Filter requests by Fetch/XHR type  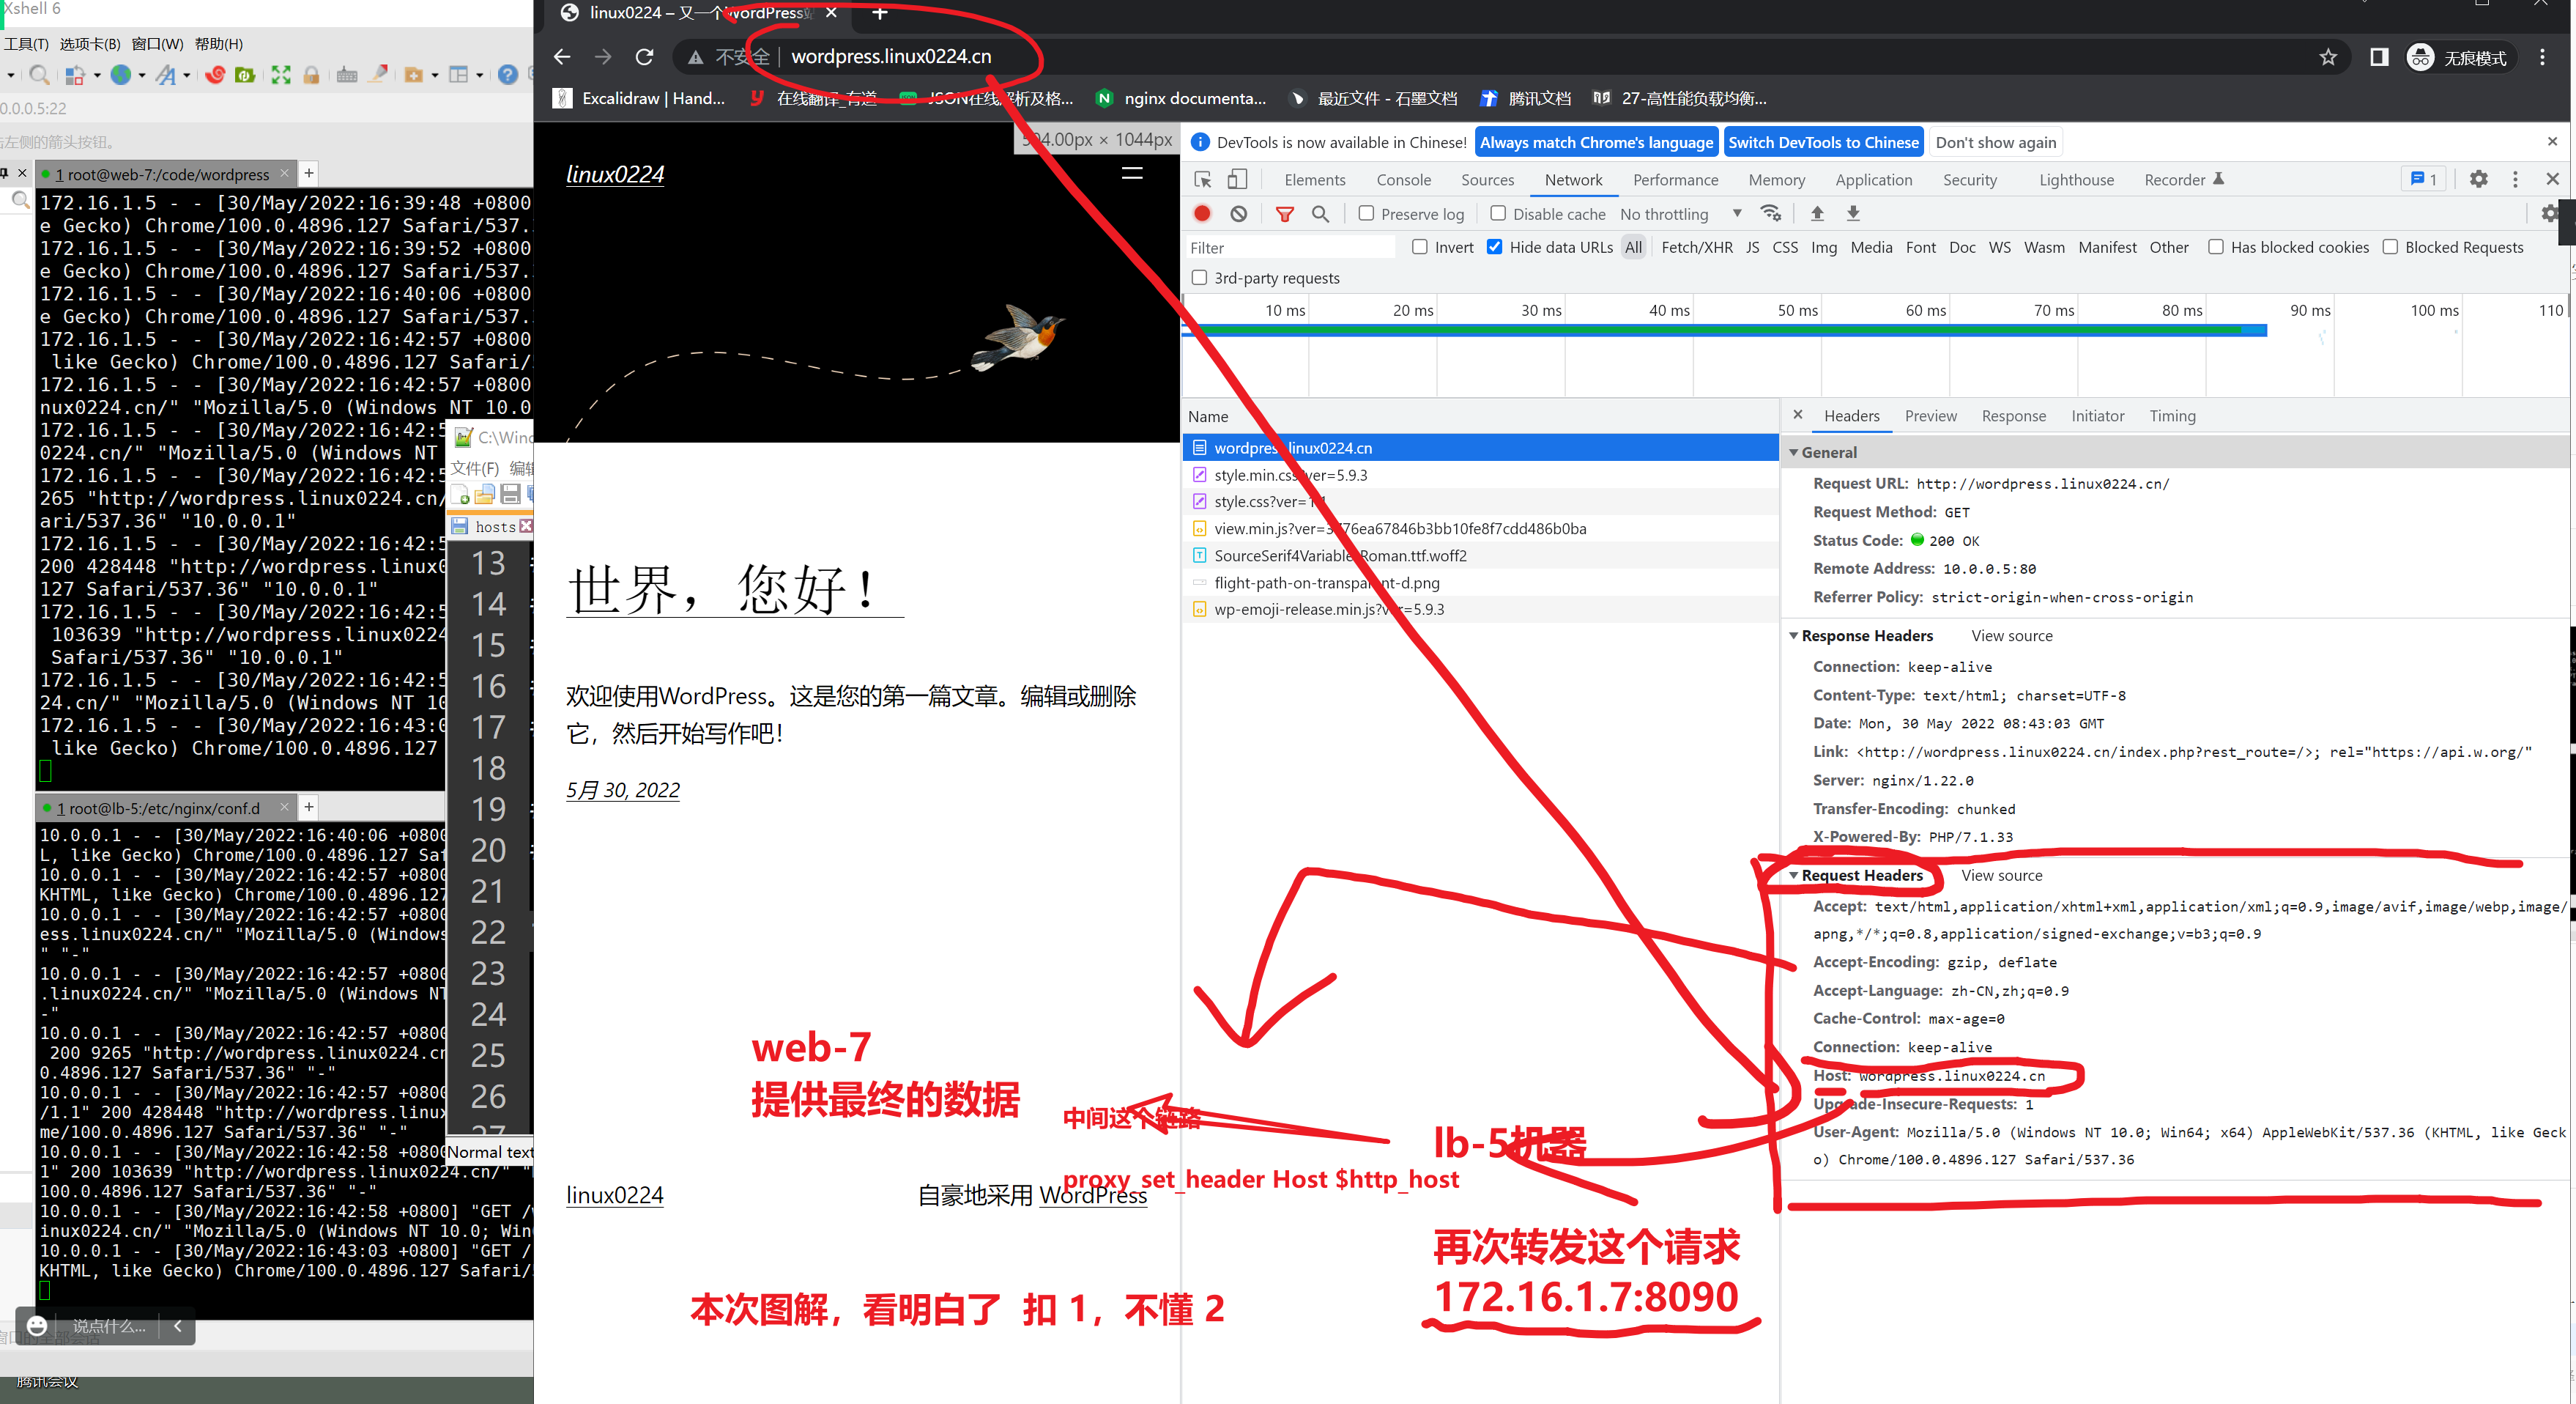(1696, 247)
